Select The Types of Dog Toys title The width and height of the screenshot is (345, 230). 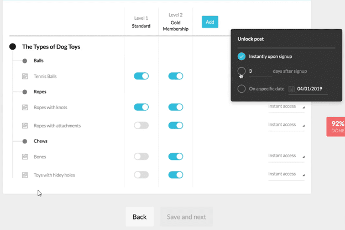coord(51,47)
